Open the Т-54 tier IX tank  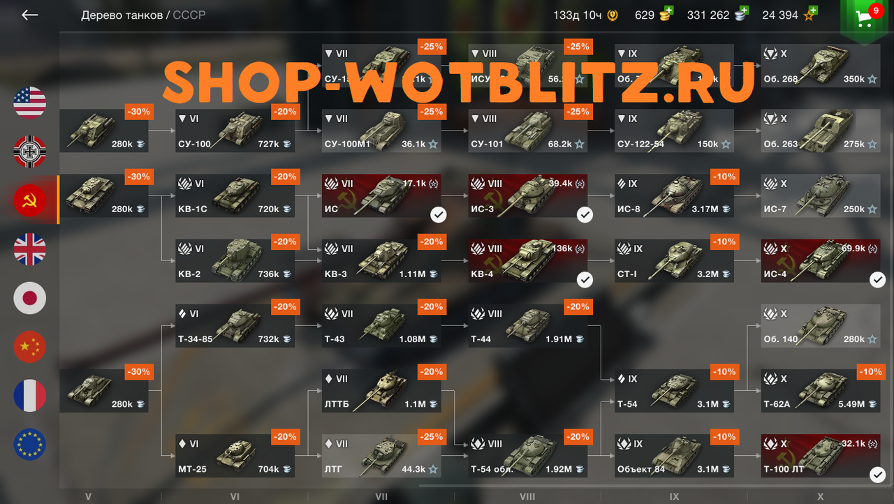pyautogui.click(x=675, y=391)
